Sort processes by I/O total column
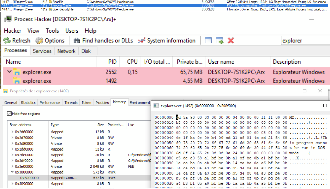The height and width of the screenshot is (189, 330). (x=157, y=62)
